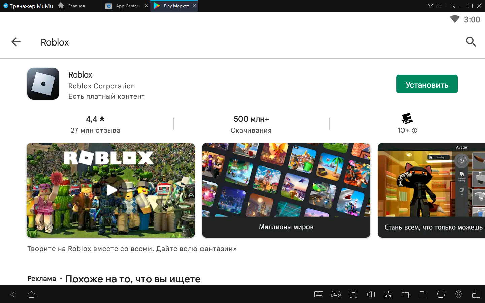Image resolution: width=485 pixels, height=303 pixels.
Task: Open the Миллионы миров screenshot
Action: coord(286,190)
